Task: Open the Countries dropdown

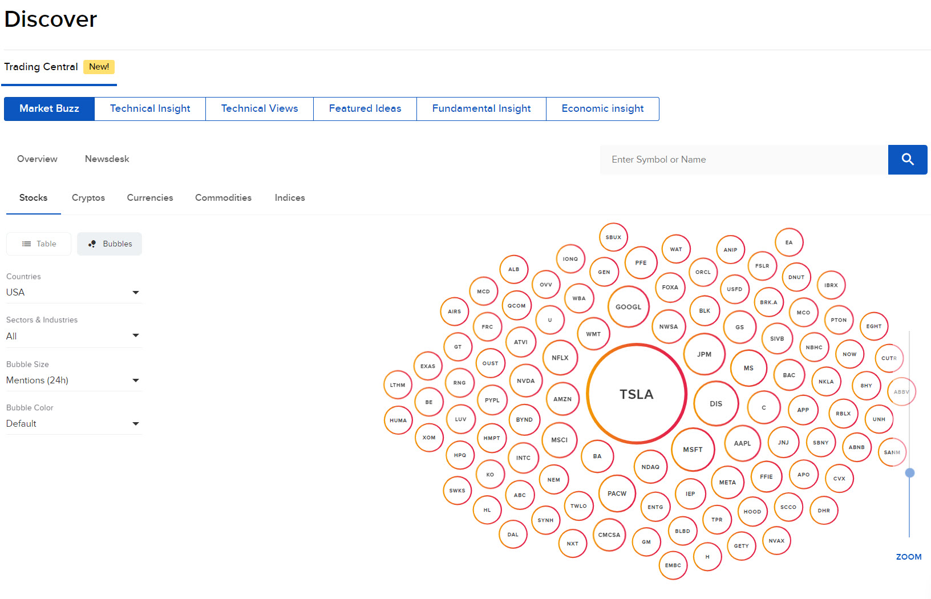Action: coord(74,292)
